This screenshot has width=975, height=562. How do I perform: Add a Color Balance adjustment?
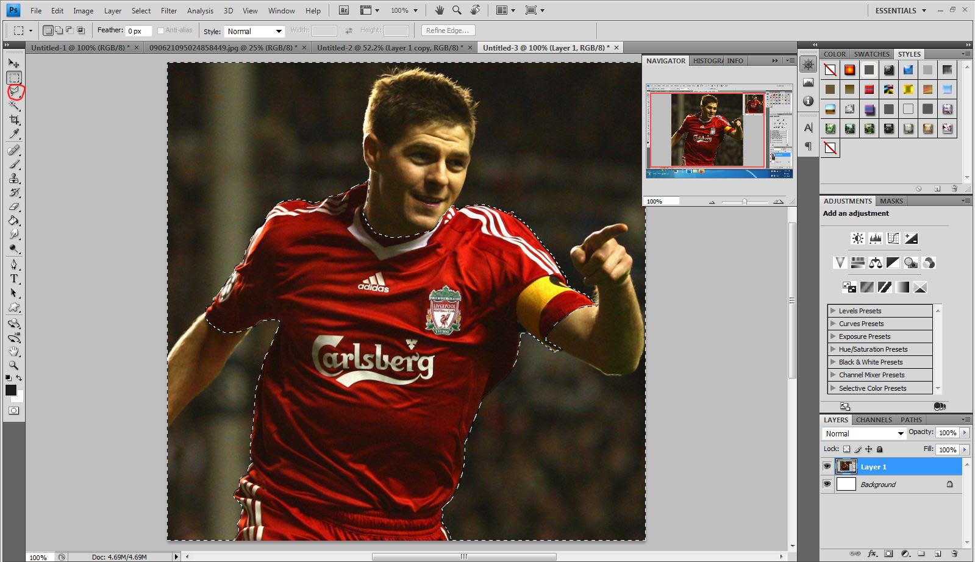(876, 263)
